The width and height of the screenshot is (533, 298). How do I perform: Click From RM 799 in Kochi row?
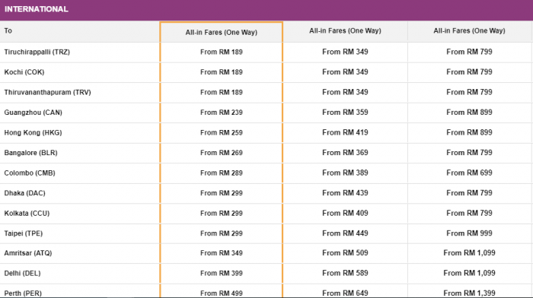click(x=469, y=71)
